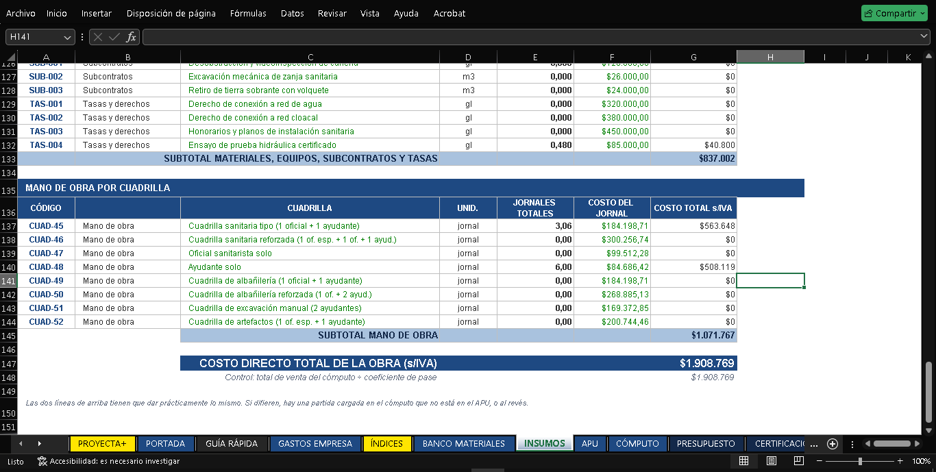Screen dimensions: 936x472
Task: Expand the formula bar
Action: [924, 36]
